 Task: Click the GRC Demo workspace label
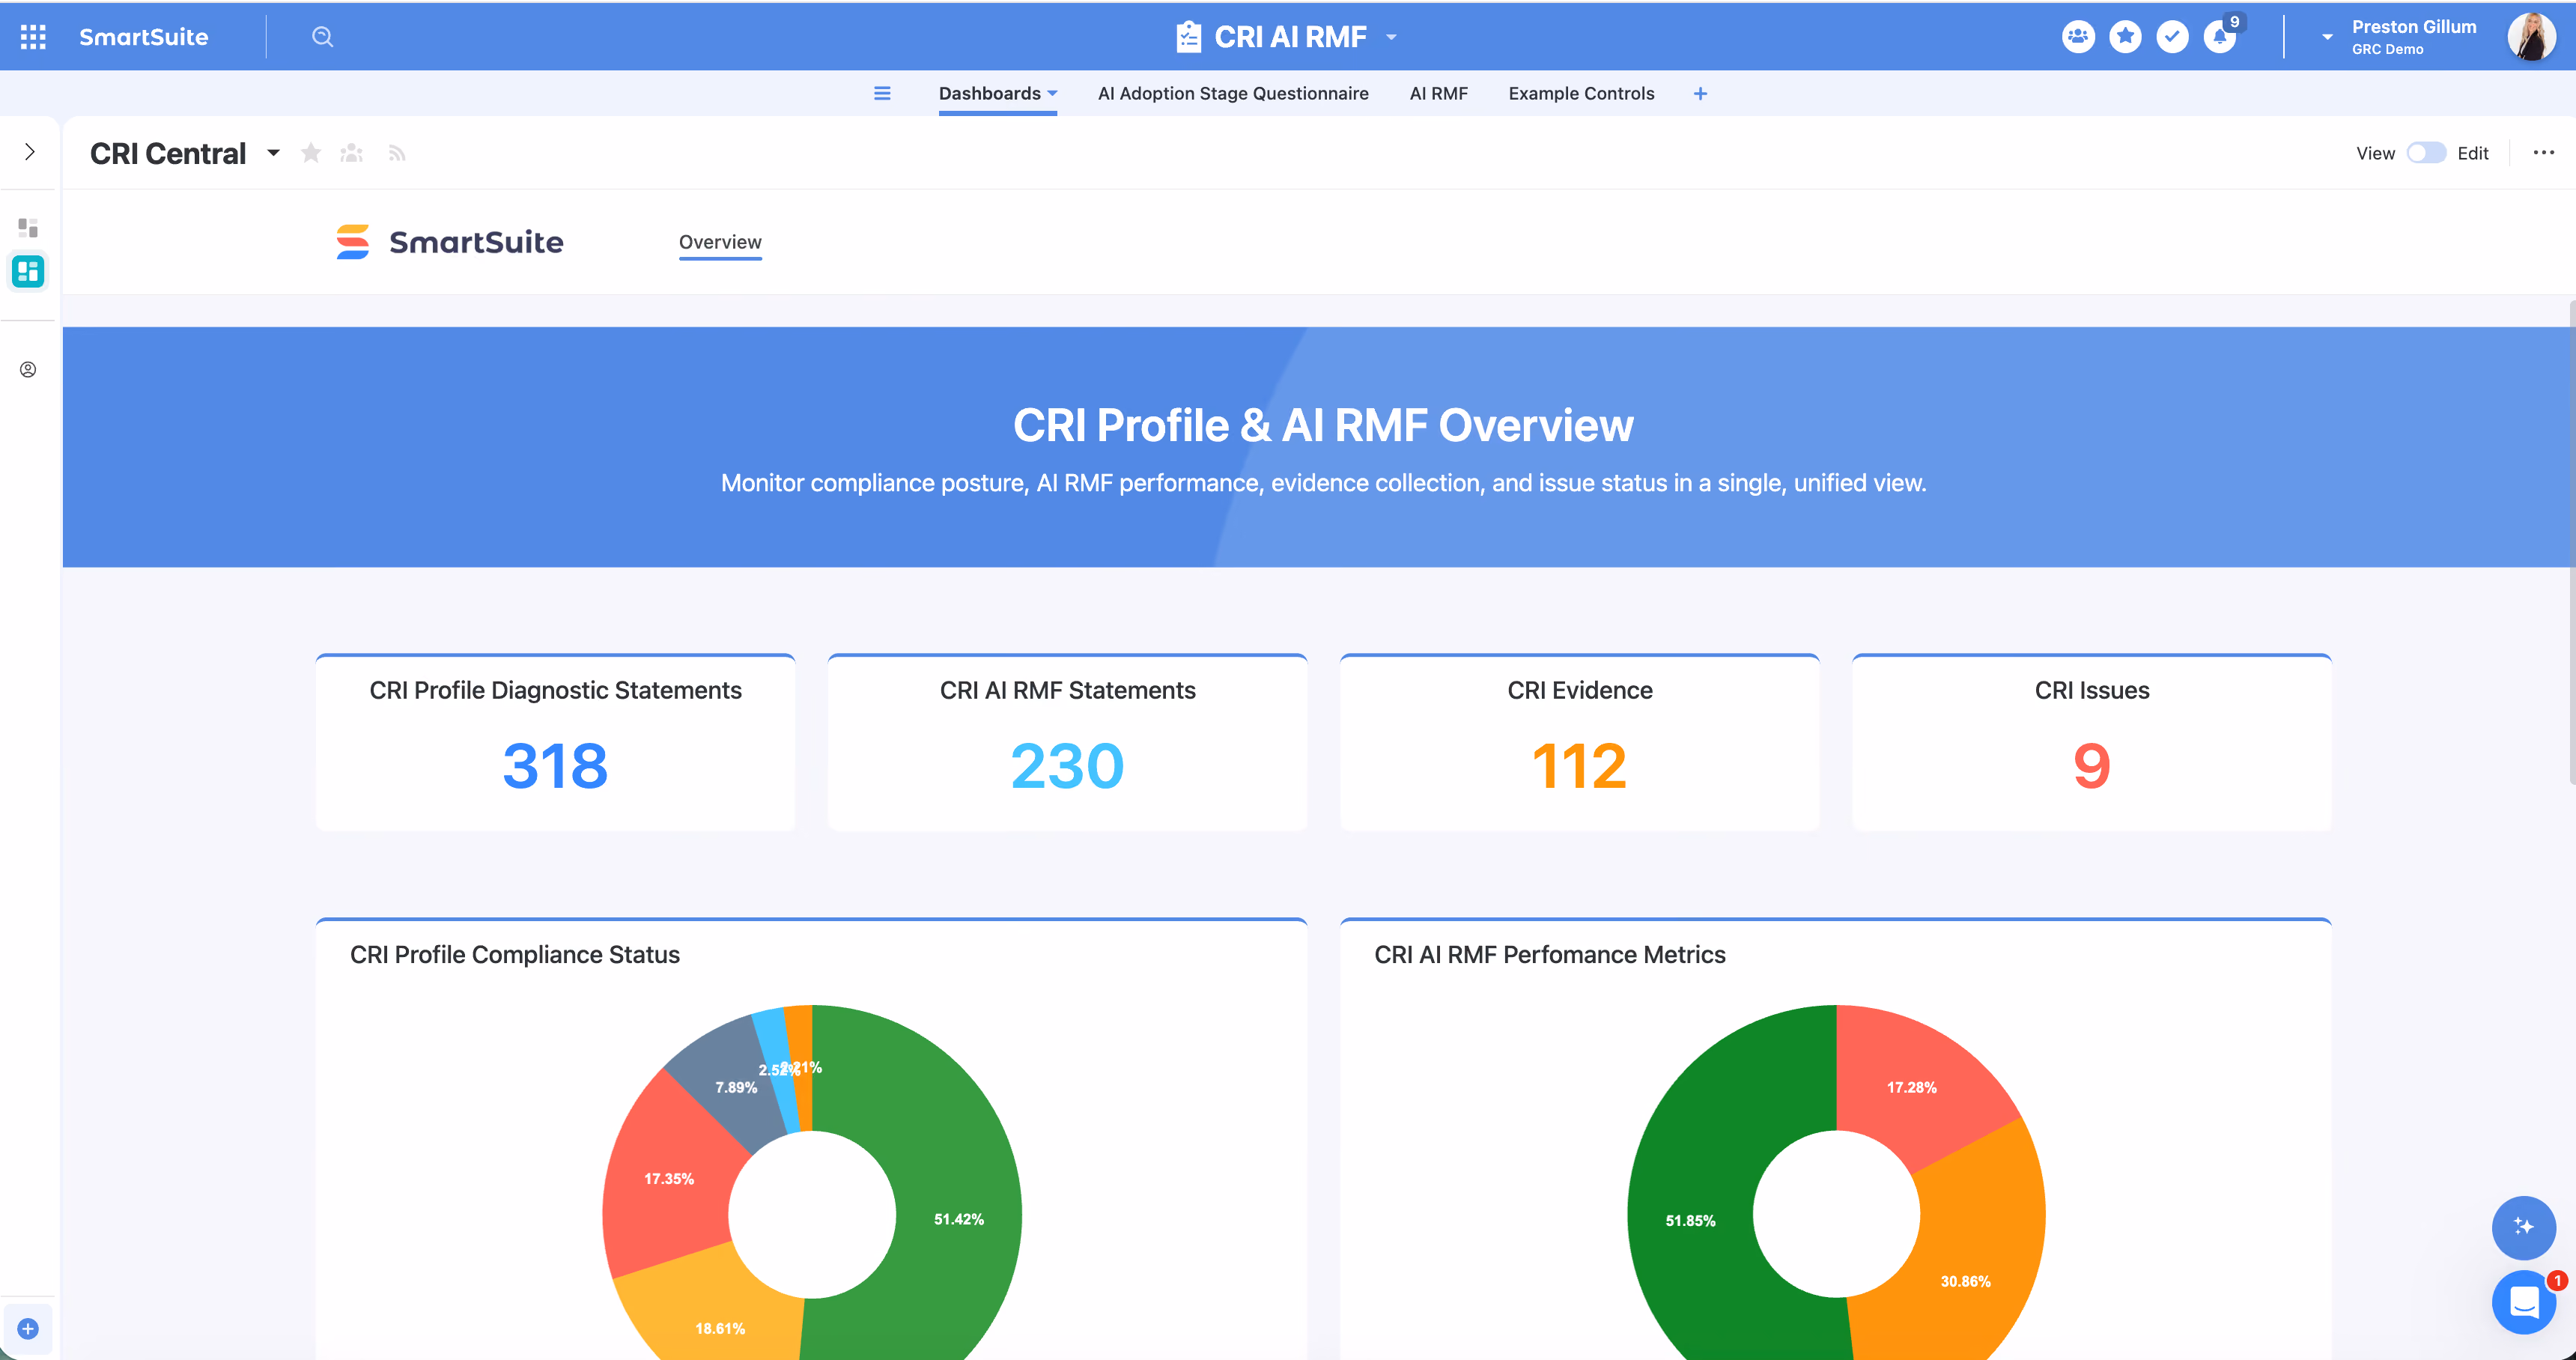[2387, 49]
